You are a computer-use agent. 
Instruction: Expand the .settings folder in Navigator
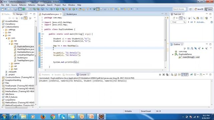[4, 30]
